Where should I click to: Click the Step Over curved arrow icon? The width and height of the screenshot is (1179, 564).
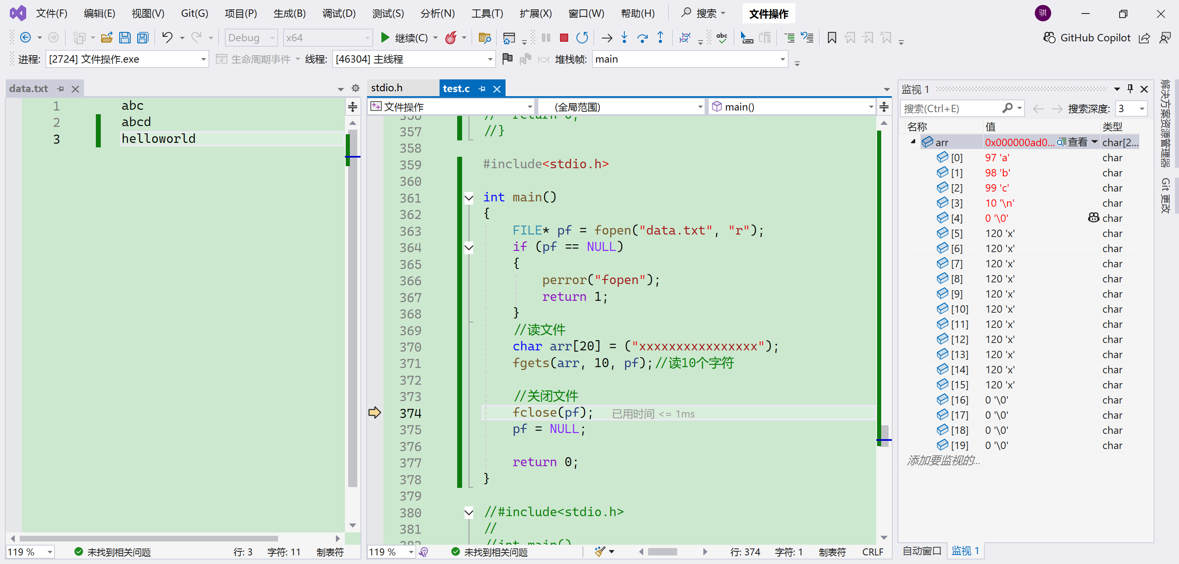(x=642, y=38)
